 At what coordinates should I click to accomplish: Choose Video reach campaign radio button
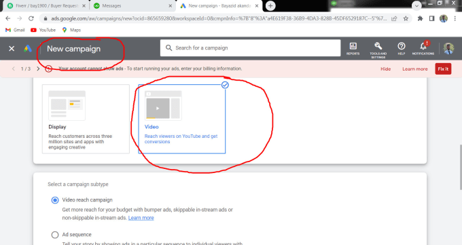click(x=55, y=200)
